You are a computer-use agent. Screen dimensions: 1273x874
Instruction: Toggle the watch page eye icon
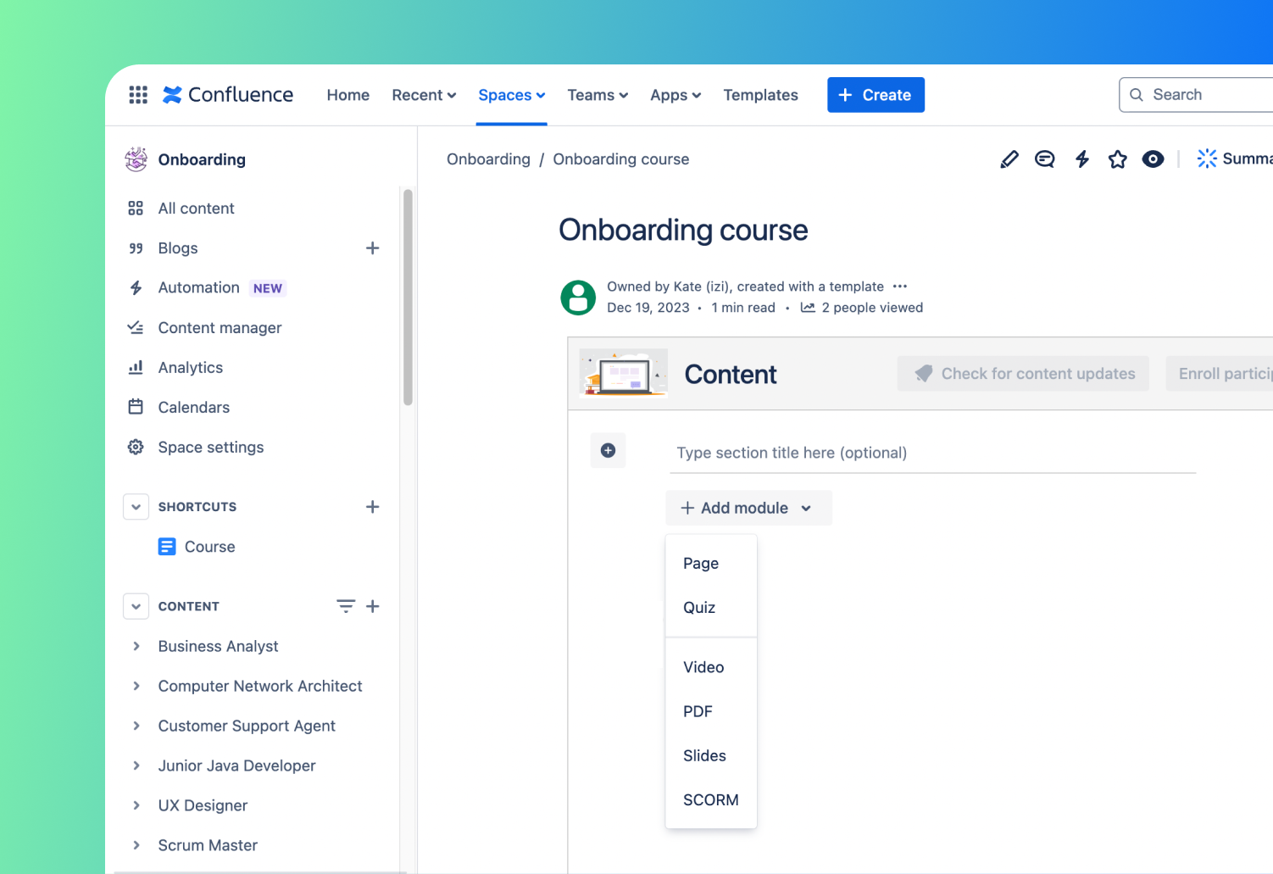(x=1153, y=159)
